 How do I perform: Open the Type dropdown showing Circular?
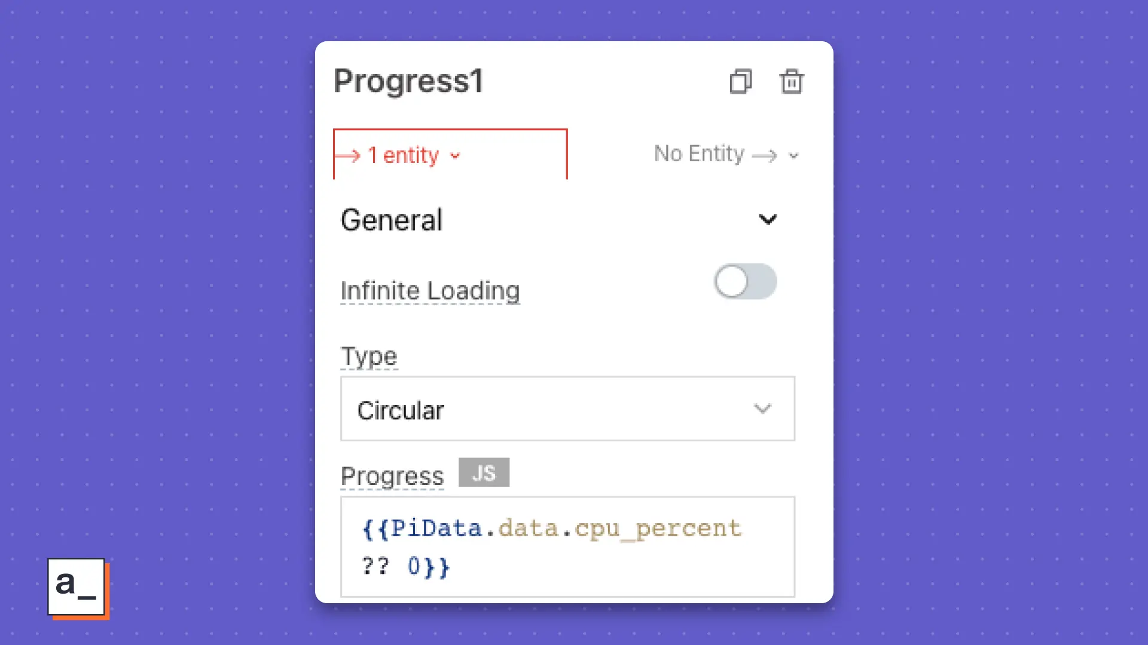[567, 408]
